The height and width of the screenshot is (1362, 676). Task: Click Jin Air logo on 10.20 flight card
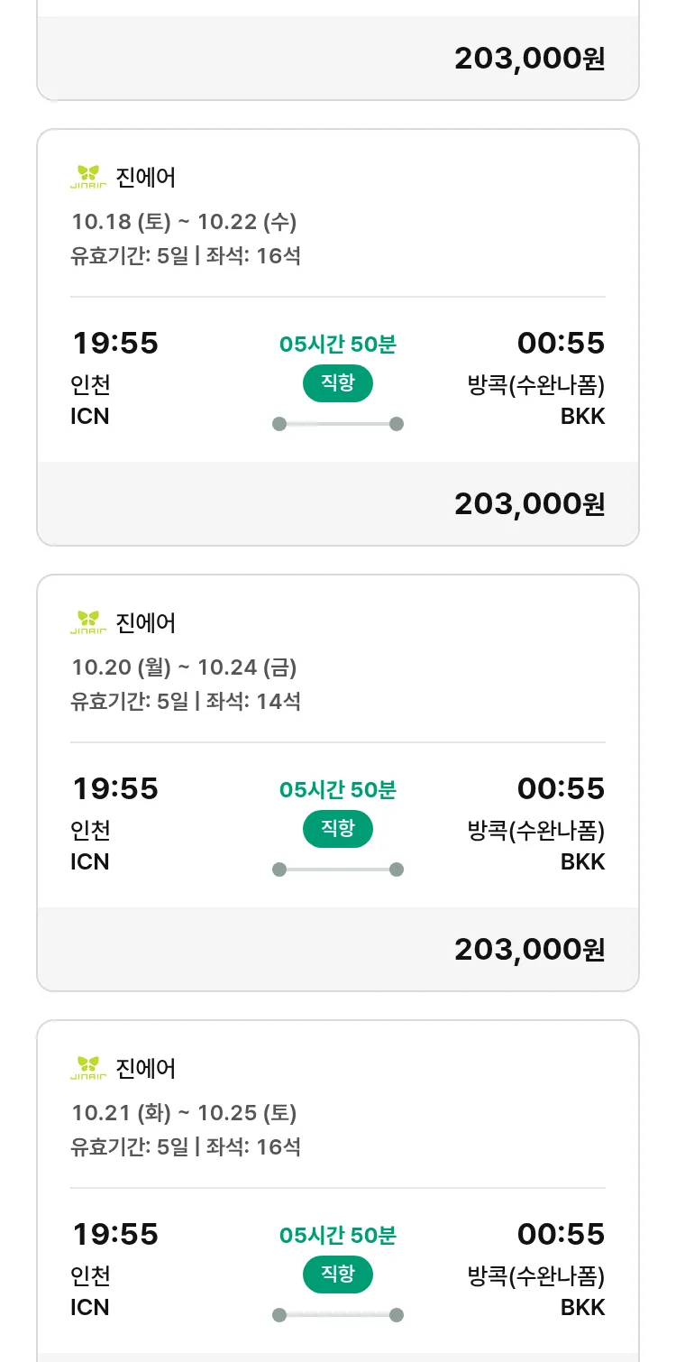(x=88, y=622)
